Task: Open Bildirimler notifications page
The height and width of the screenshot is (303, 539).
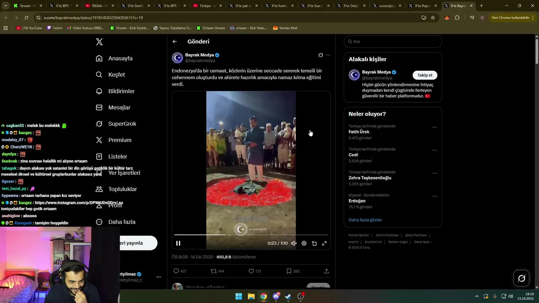Action: (115, 91)
